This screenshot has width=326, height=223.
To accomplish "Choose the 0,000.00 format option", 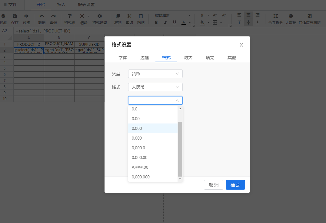I will tap(153, 157).
